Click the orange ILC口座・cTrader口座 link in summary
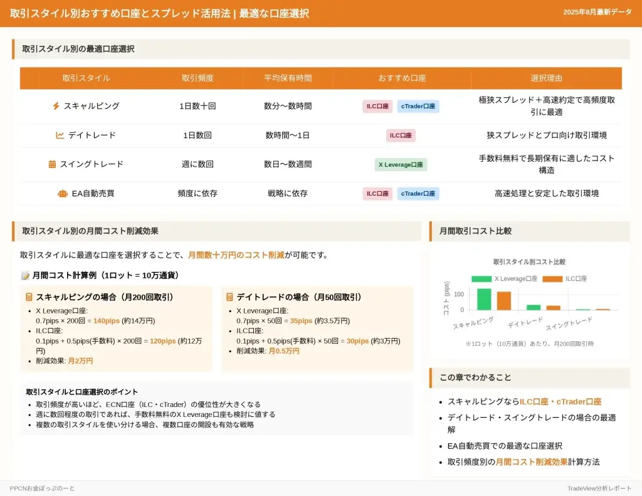642x496 pixels. point(560,401)
